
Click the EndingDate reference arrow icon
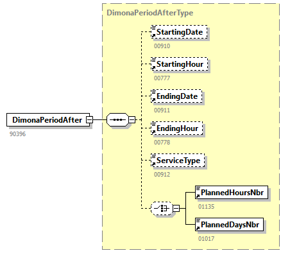click(153, 100)
